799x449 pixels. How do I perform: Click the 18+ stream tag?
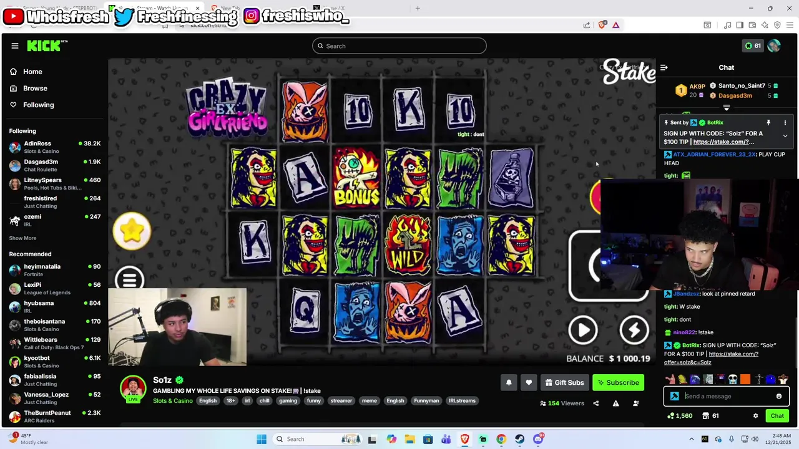point(230,401)
